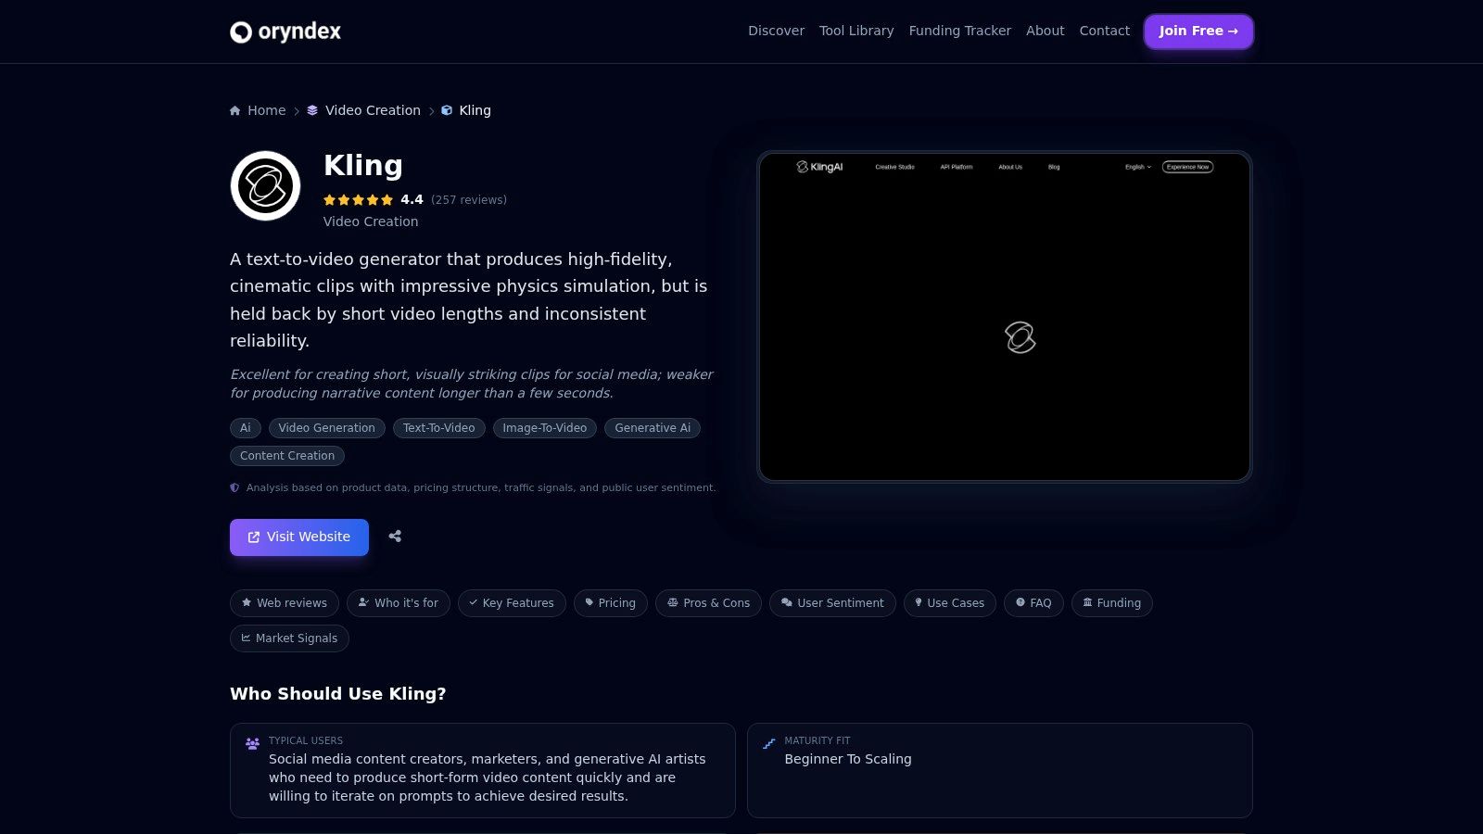
Task: Click the Join Free button
Action: coord(1198,32)
